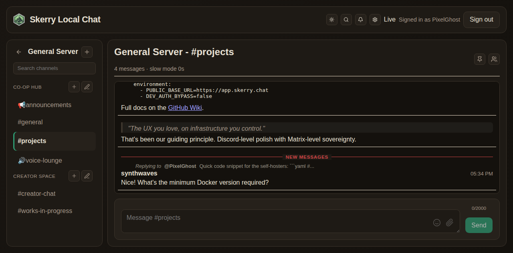Click the quoted 'The UX you love' blockquote
Image resolution: width=513 pixels, height=253 pixels.
point(307,128)
